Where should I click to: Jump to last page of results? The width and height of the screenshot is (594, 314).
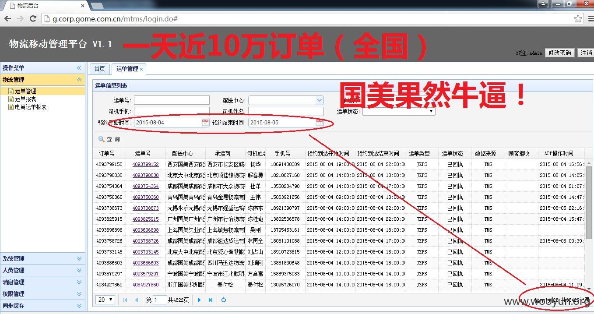(x=211, y=300)
